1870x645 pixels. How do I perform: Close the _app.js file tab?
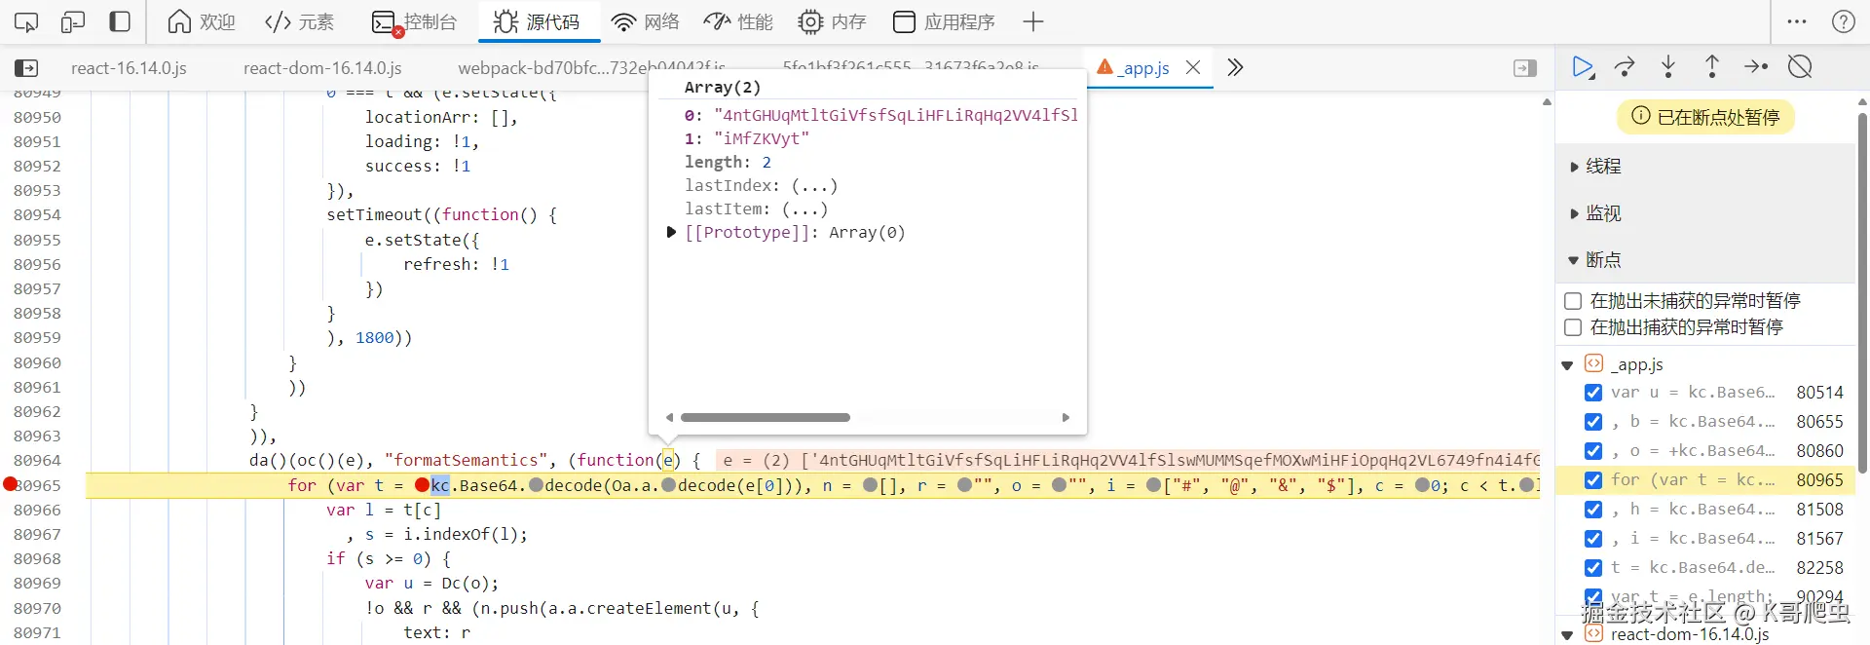[x=1193, y=68]
